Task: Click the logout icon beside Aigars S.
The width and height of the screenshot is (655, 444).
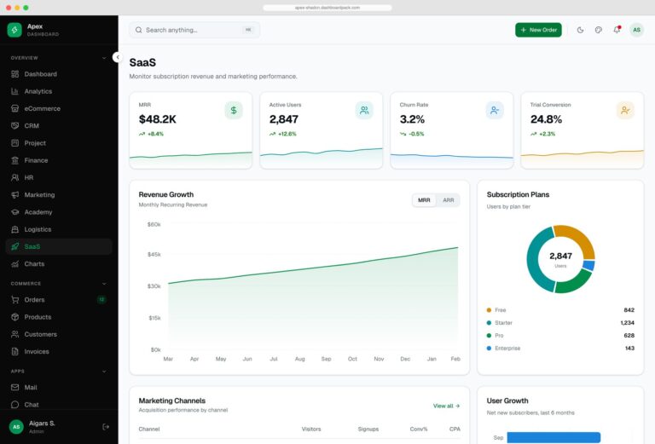Action: point(106,426)
